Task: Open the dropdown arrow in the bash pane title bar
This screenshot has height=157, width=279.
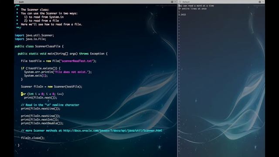Action: tap(175, 2)
